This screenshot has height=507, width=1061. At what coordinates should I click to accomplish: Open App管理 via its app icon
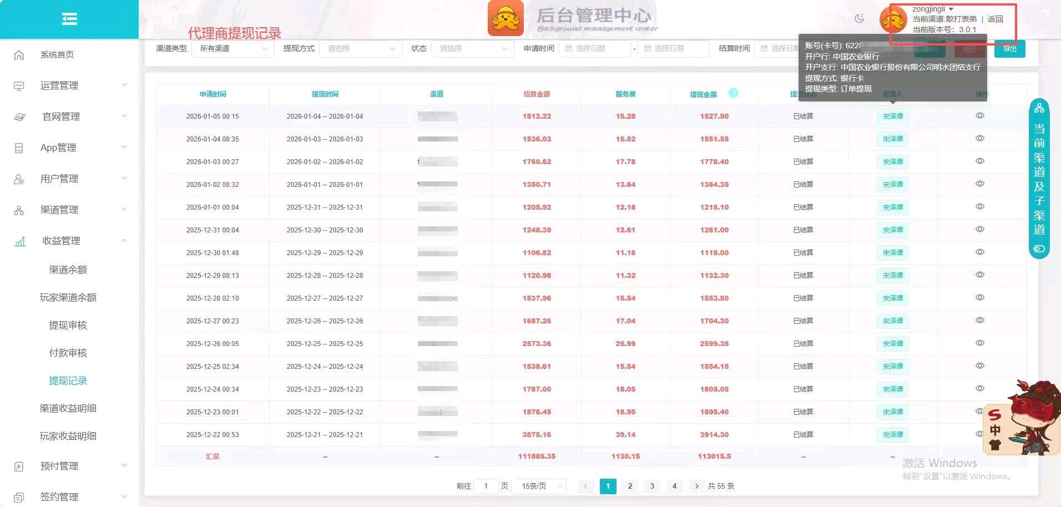(x=19, y=148)
